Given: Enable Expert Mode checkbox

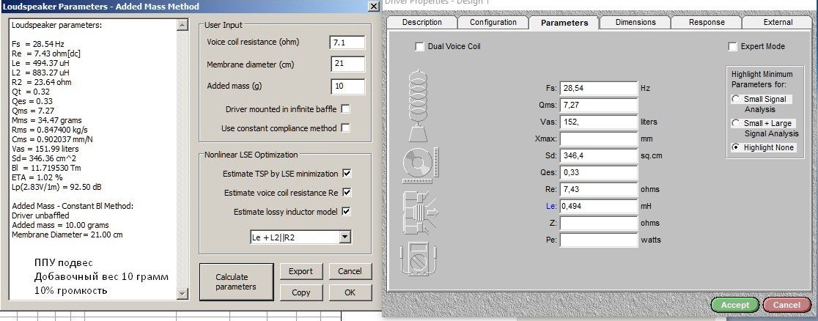Looking at the screenshot, I should coord(733,47).
